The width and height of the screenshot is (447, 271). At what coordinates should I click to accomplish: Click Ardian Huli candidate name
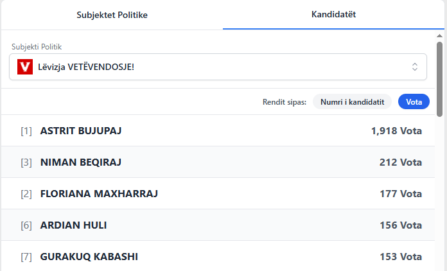73,225
